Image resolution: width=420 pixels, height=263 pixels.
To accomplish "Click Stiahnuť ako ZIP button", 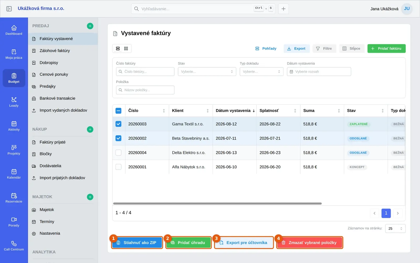I will click(x=137, y=242).
